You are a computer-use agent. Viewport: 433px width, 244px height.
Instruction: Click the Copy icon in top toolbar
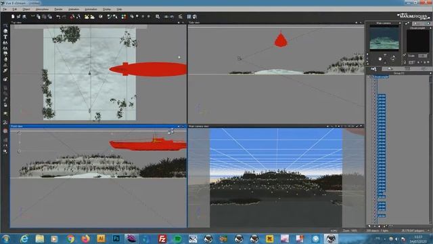point(39,16)
